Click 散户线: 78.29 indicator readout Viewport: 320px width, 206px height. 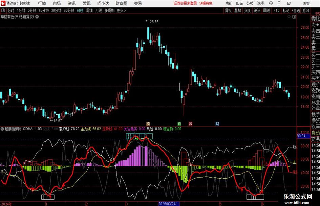(69, 129)
